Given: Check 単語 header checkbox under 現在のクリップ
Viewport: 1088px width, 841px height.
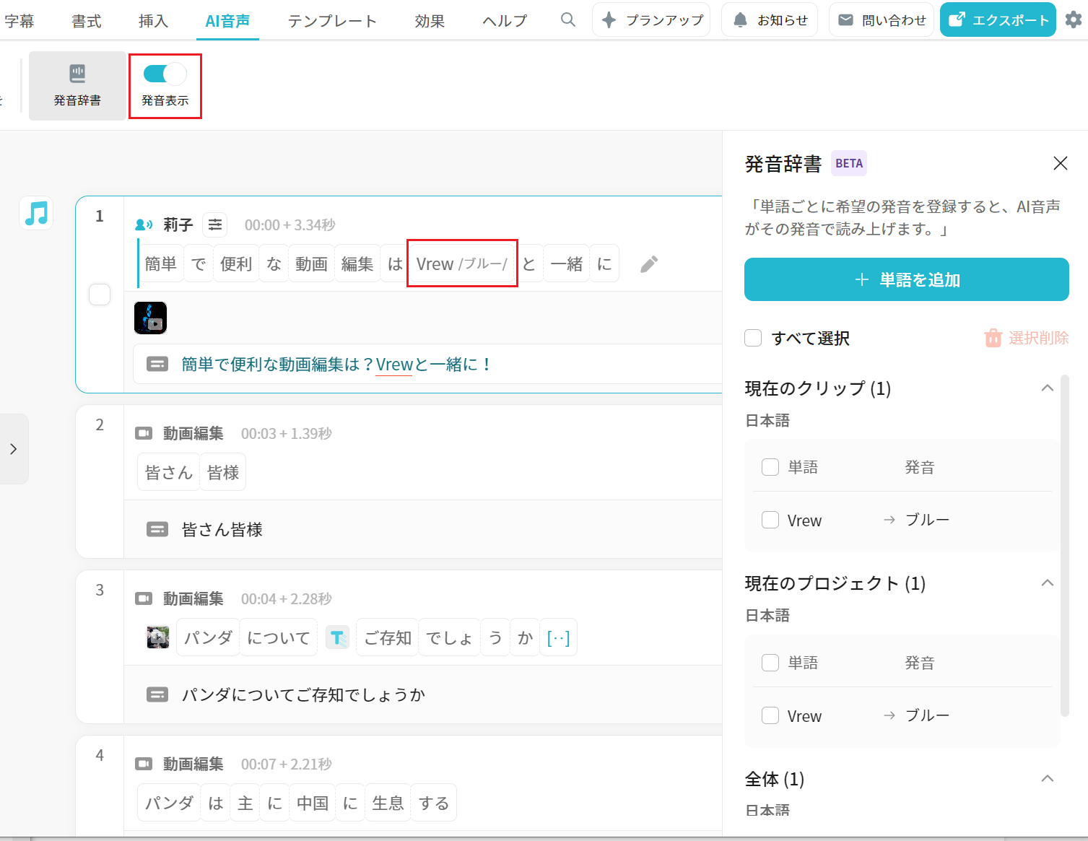Looking at the screenshot, I should [x=770, y=467].
